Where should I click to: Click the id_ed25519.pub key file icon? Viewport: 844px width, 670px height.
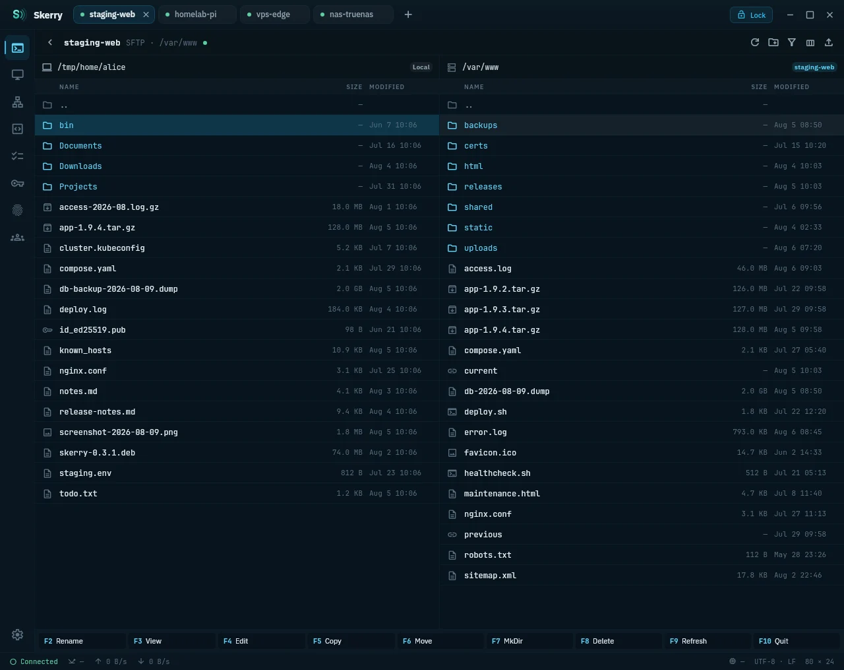(x=47, y=330)
